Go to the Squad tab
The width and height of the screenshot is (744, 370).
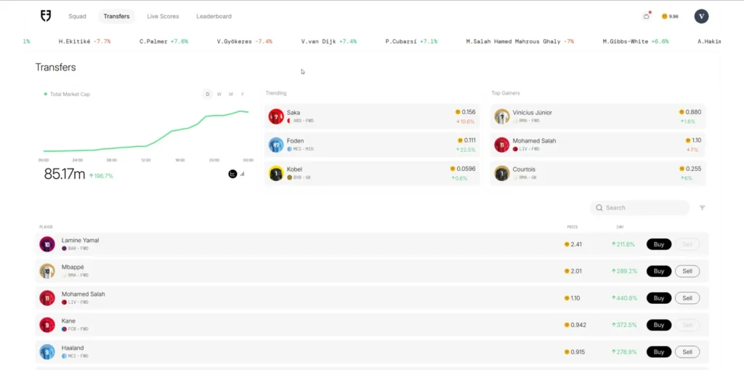[x=77, y=16]
